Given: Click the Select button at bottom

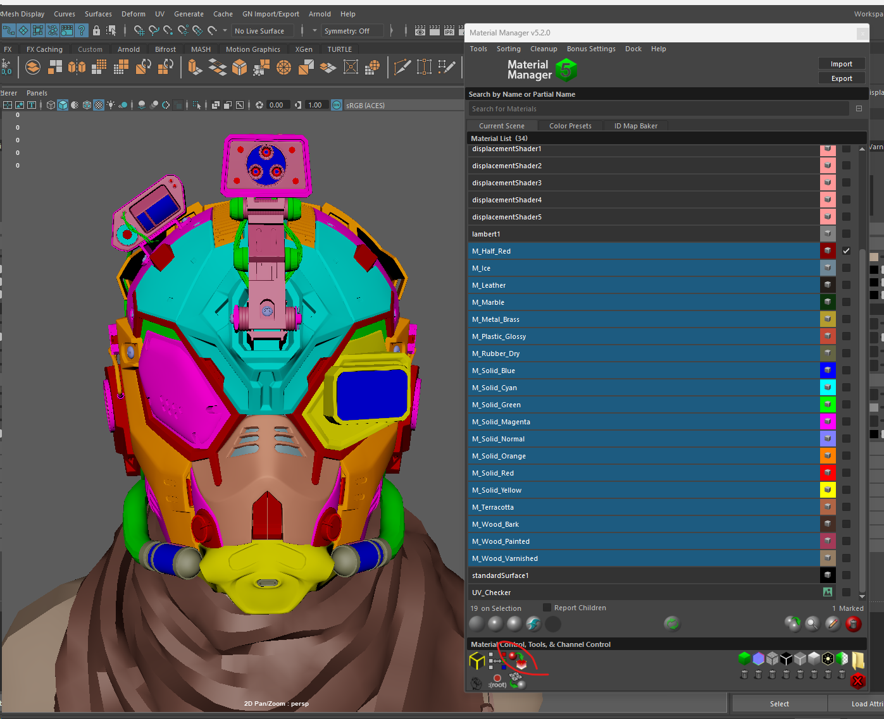Looking at the screenshot, I should (x=780, y=704).
